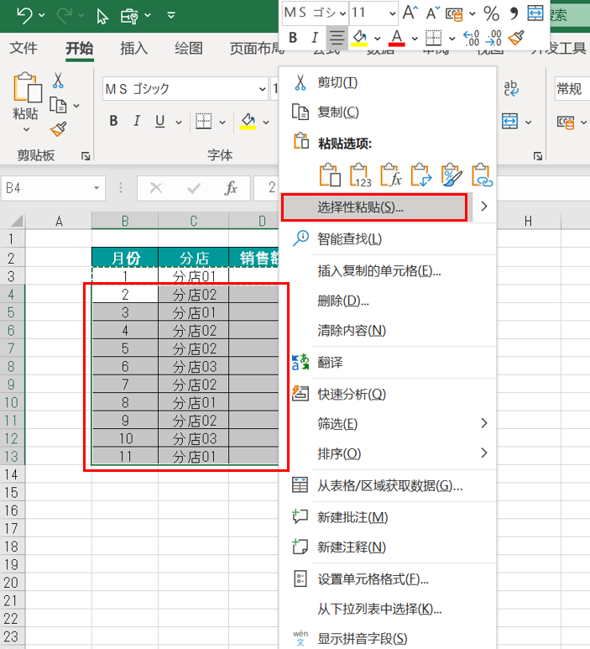
Task: Toggle Center alignment in the mini toolbar
Action: tap(337, 38)
